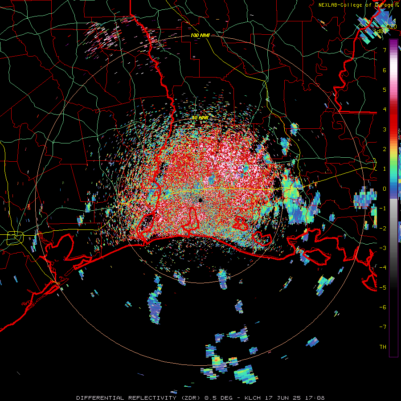Click the Differential Reflectivity caption at bottom
Screen dimensions: 401x401
[200, 398]
